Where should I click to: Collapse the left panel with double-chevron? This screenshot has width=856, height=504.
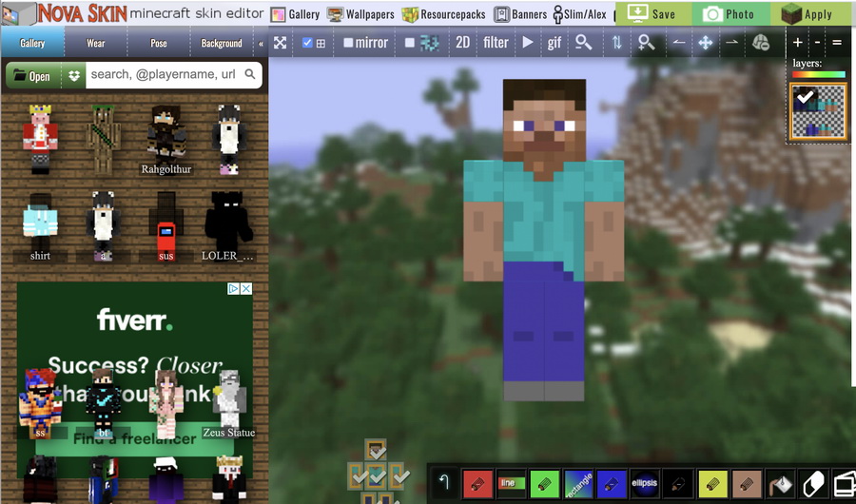(262, 44)
